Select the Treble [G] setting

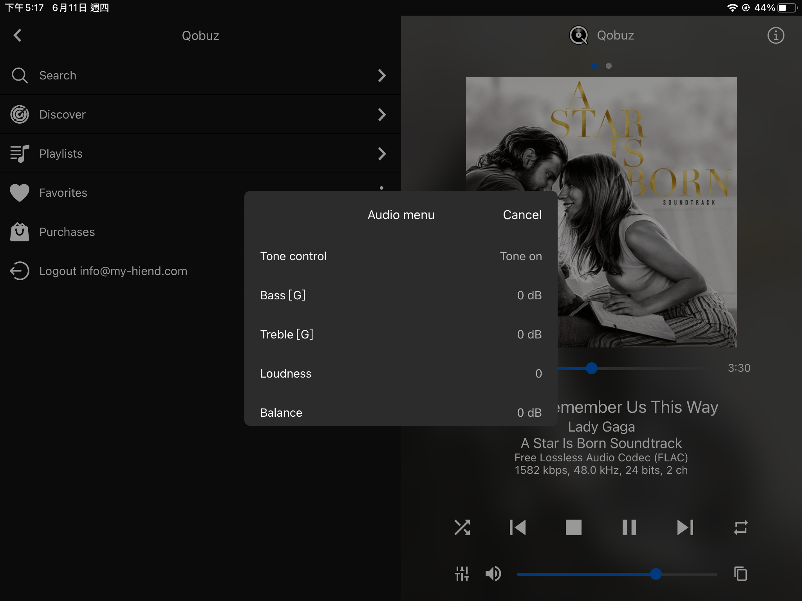click(401, 335)
